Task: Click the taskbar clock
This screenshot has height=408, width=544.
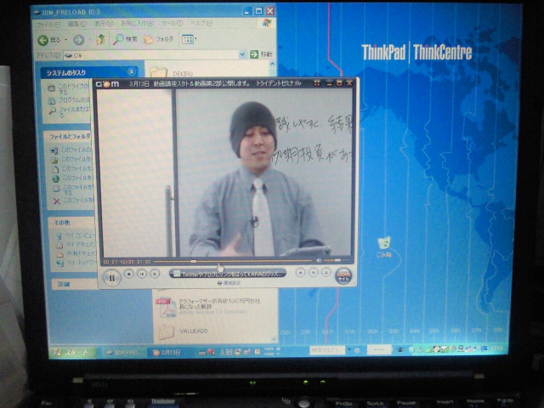Action: click(x=497, y=348)
